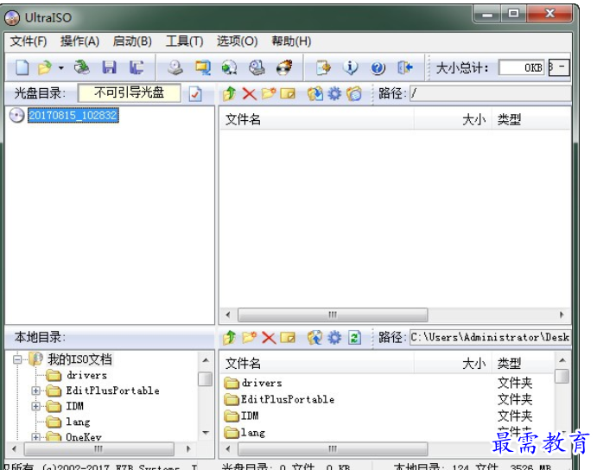Open the 选项(O) menu

[238, 41]
